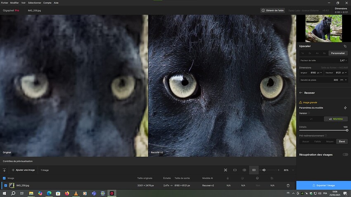Switch to single image view icon
The width and height of the screenshot is (351, 197).
tap(235, 170)
